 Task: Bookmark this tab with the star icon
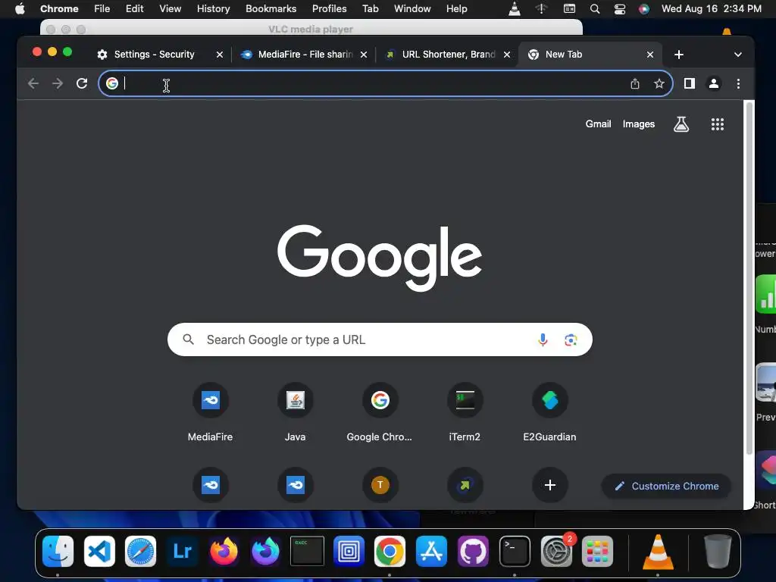659,83
